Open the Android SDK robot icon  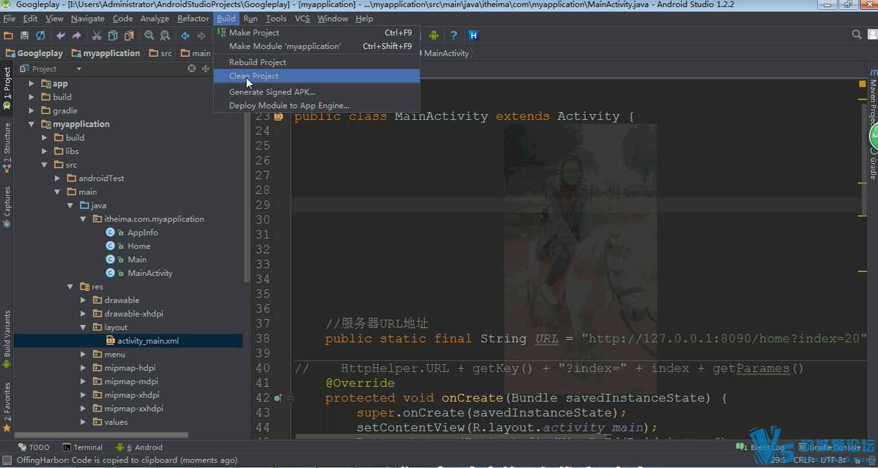434,35
